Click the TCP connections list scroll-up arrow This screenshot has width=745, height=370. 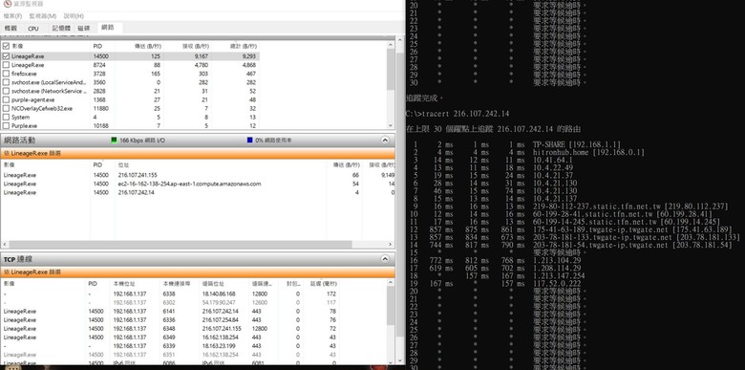tap(391, 283)
